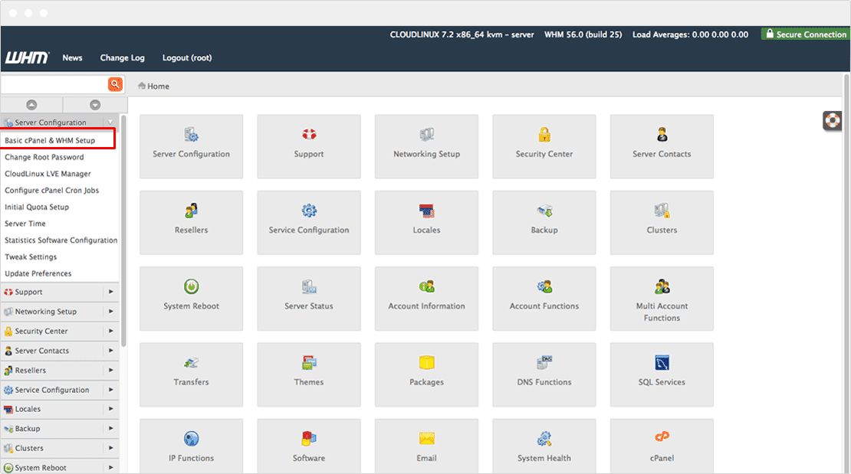Open the Themes tile
Screen dimensions: 851x474
pyautogui.click(x=309, y=374)
